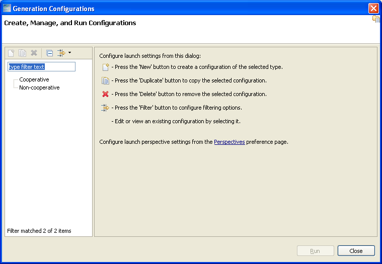Click the Duplicate icon in the instructions

tap(105, 80)
